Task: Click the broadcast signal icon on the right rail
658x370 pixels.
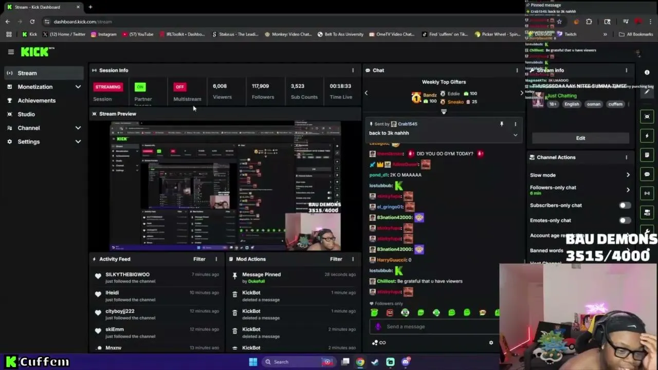Action: pos(647,193)
